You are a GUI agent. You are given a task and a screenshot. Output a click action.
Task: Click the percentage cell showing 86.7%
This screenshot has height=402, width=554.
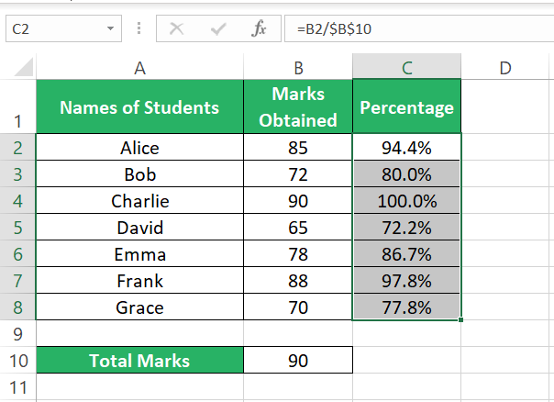point(406,253)
